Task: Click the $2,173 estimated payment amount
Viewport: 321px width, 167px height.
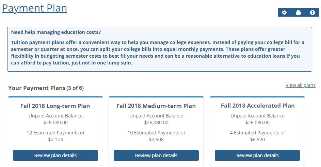Action: [55, 139]
